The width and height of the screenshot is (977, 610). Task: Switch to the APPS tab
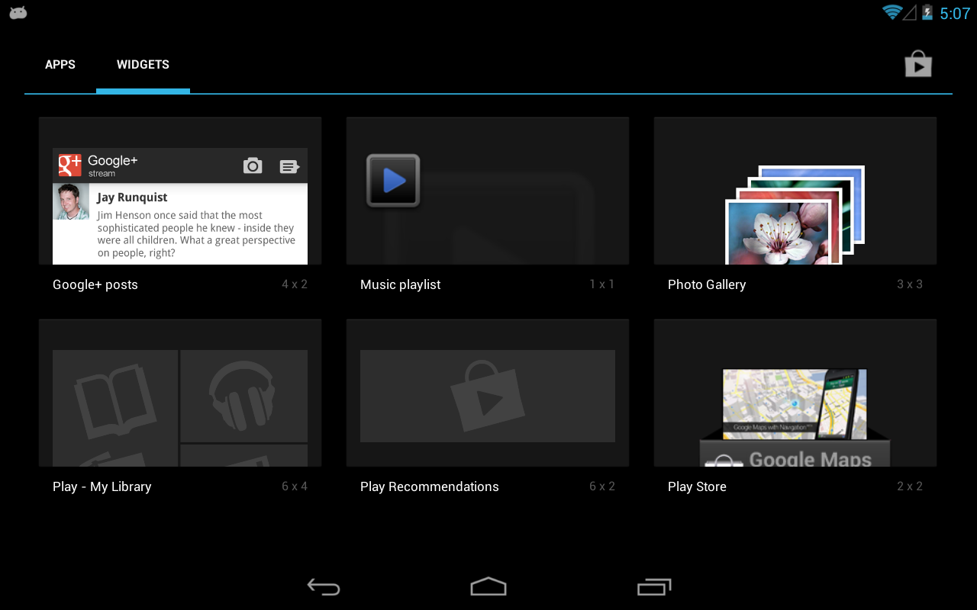click(60, 65)
